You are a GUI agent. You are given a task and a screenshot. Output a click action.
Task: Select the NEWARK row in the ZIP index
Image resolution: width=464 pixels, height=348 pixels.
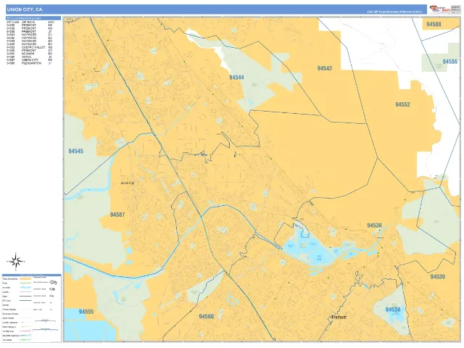click(x=29, y=54)
